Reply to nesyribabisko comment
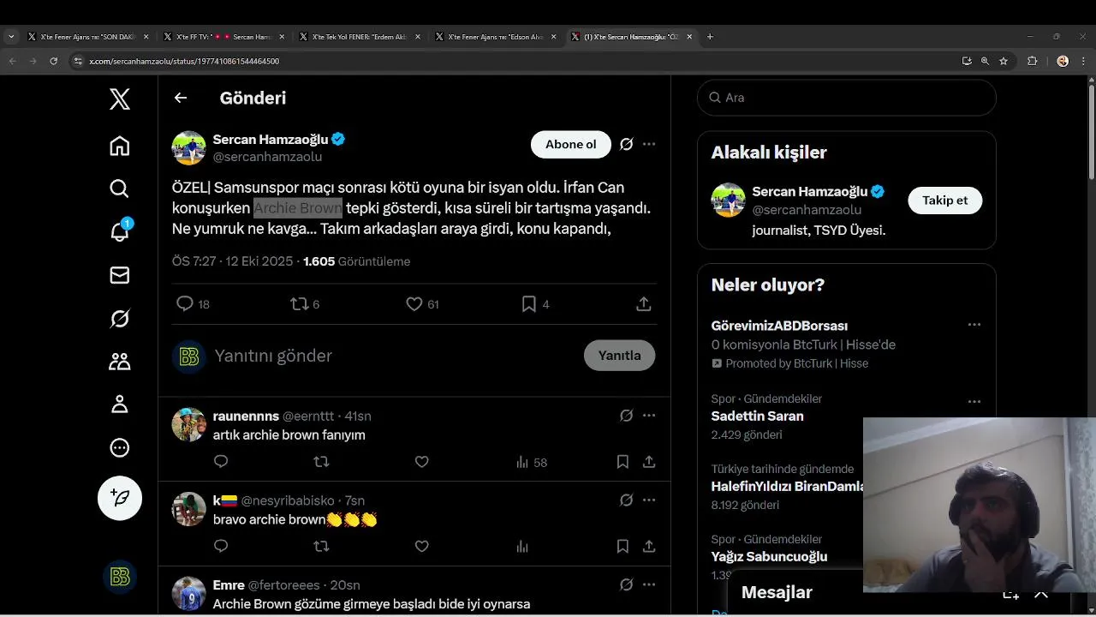Image resolution: width=1096 pixels, height=617 pixels. point(221,546)
